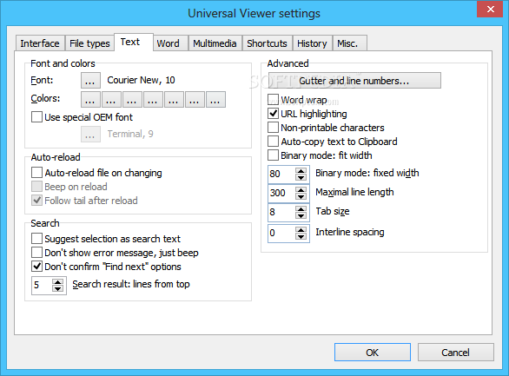Open the Misc. tab
509x376 pixels.
pos(350,43)
